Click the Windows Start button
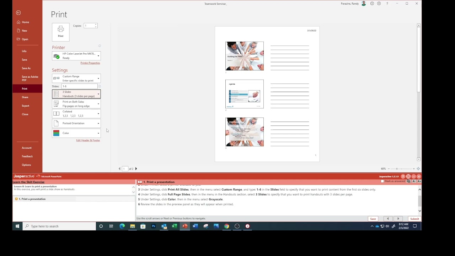 (x=17, y=226)
